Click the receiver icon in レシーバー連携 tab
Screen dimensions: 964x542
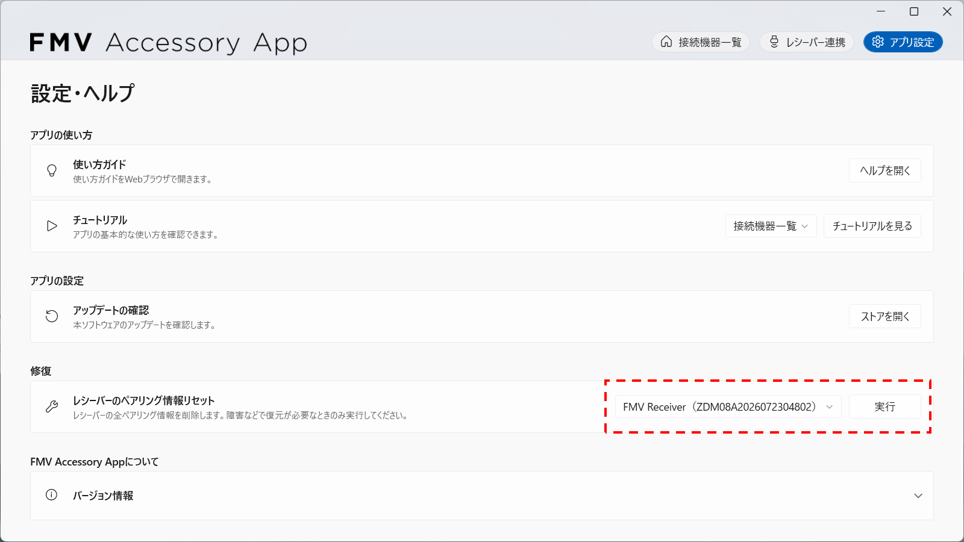click(x=774, y=42)
